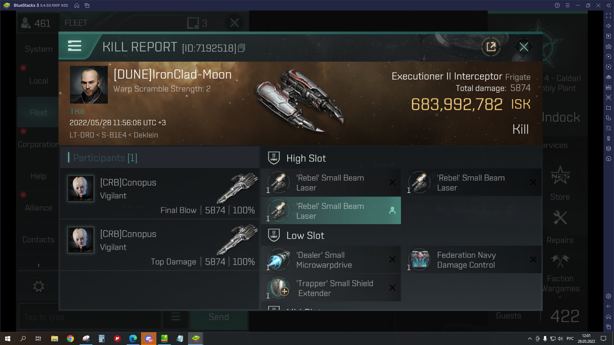This screenshot has height=345, width=614.
Task: Tap the Send chat button
Action: pos(219,317)
